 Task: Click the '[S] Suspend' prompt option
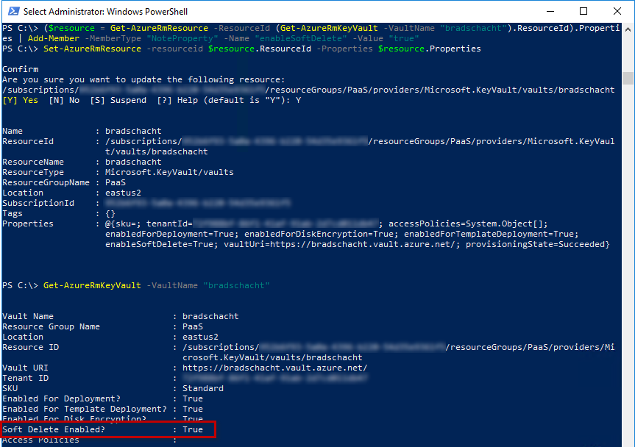point(118,100)
